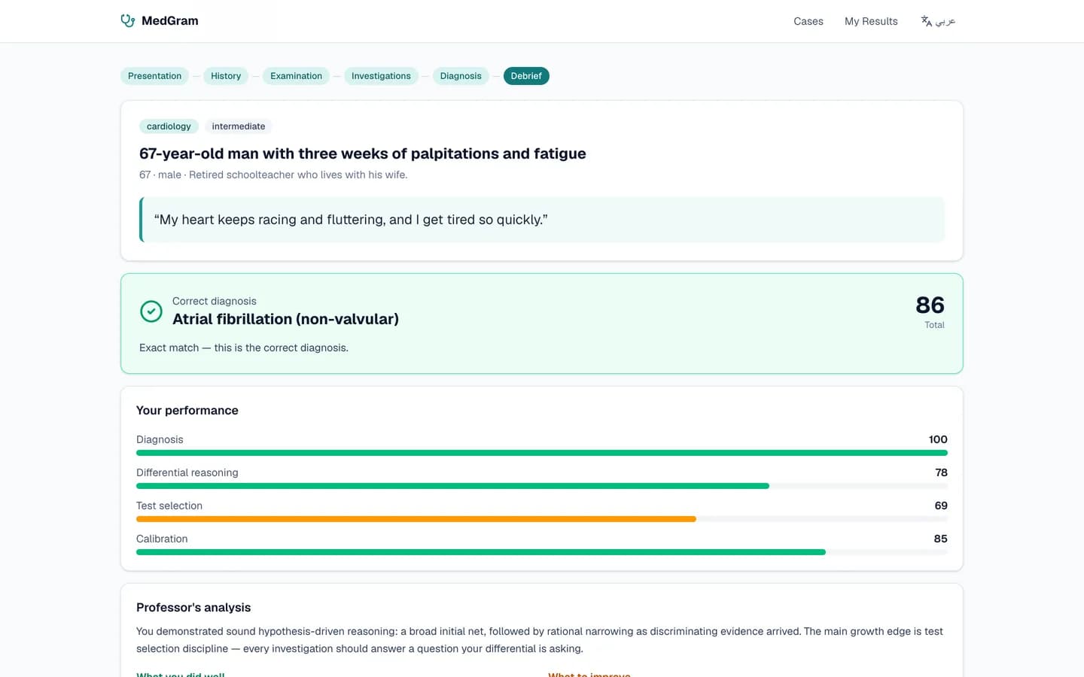Click the Diagnosis score progress bar
Image resolution: width=1084 pixels, height=677 pixels.
542,453
